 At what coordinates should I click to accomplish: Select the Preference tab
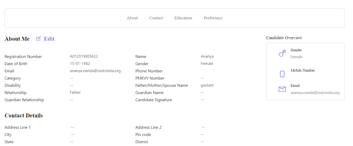coord(213,18)
